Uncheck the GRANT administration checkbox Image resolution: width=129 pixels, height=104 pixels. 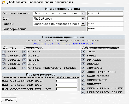83,51
